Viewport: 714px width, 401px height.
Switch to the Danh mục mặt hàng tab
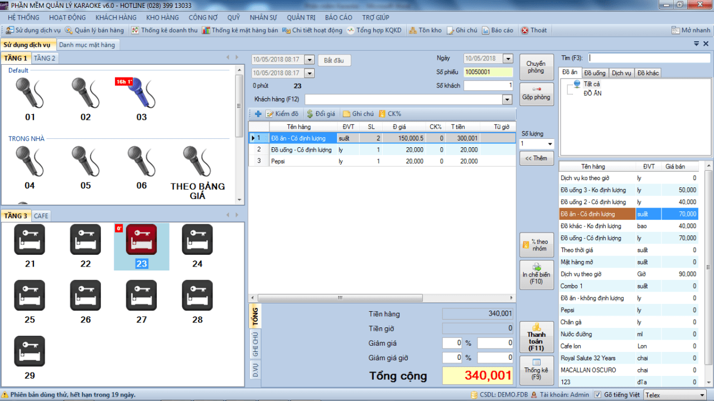[x=87, y=45]
